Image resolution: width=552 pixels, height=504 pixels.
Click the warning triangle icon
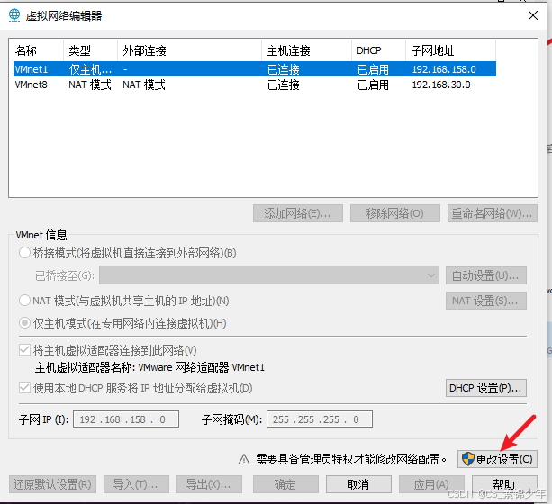coord(244,459)
